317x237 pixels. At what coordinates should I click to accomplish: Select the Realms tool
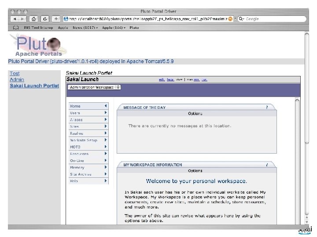[x=88, y=133]
